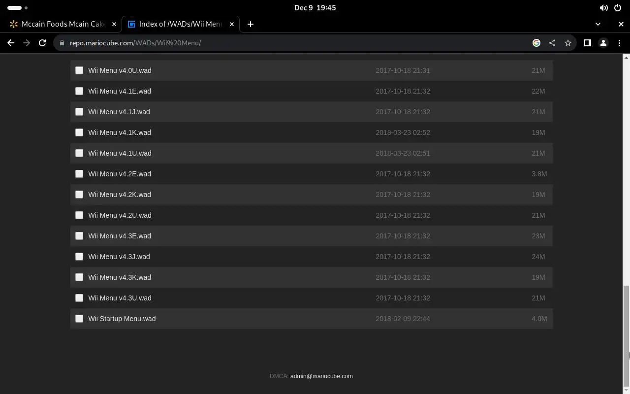
Task: Check the Wii Menu v4.1E.wad checkbox
Action: [79, 91]
